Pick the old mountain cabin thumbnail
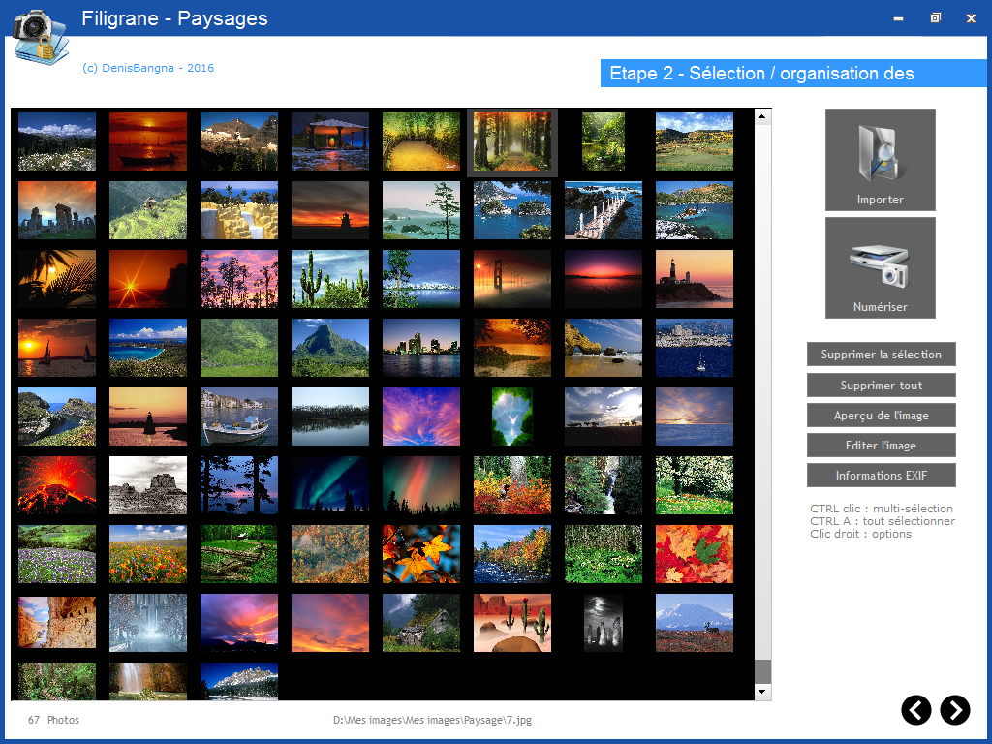The height and width of the screenshot is (744, 992). [421, 623]
